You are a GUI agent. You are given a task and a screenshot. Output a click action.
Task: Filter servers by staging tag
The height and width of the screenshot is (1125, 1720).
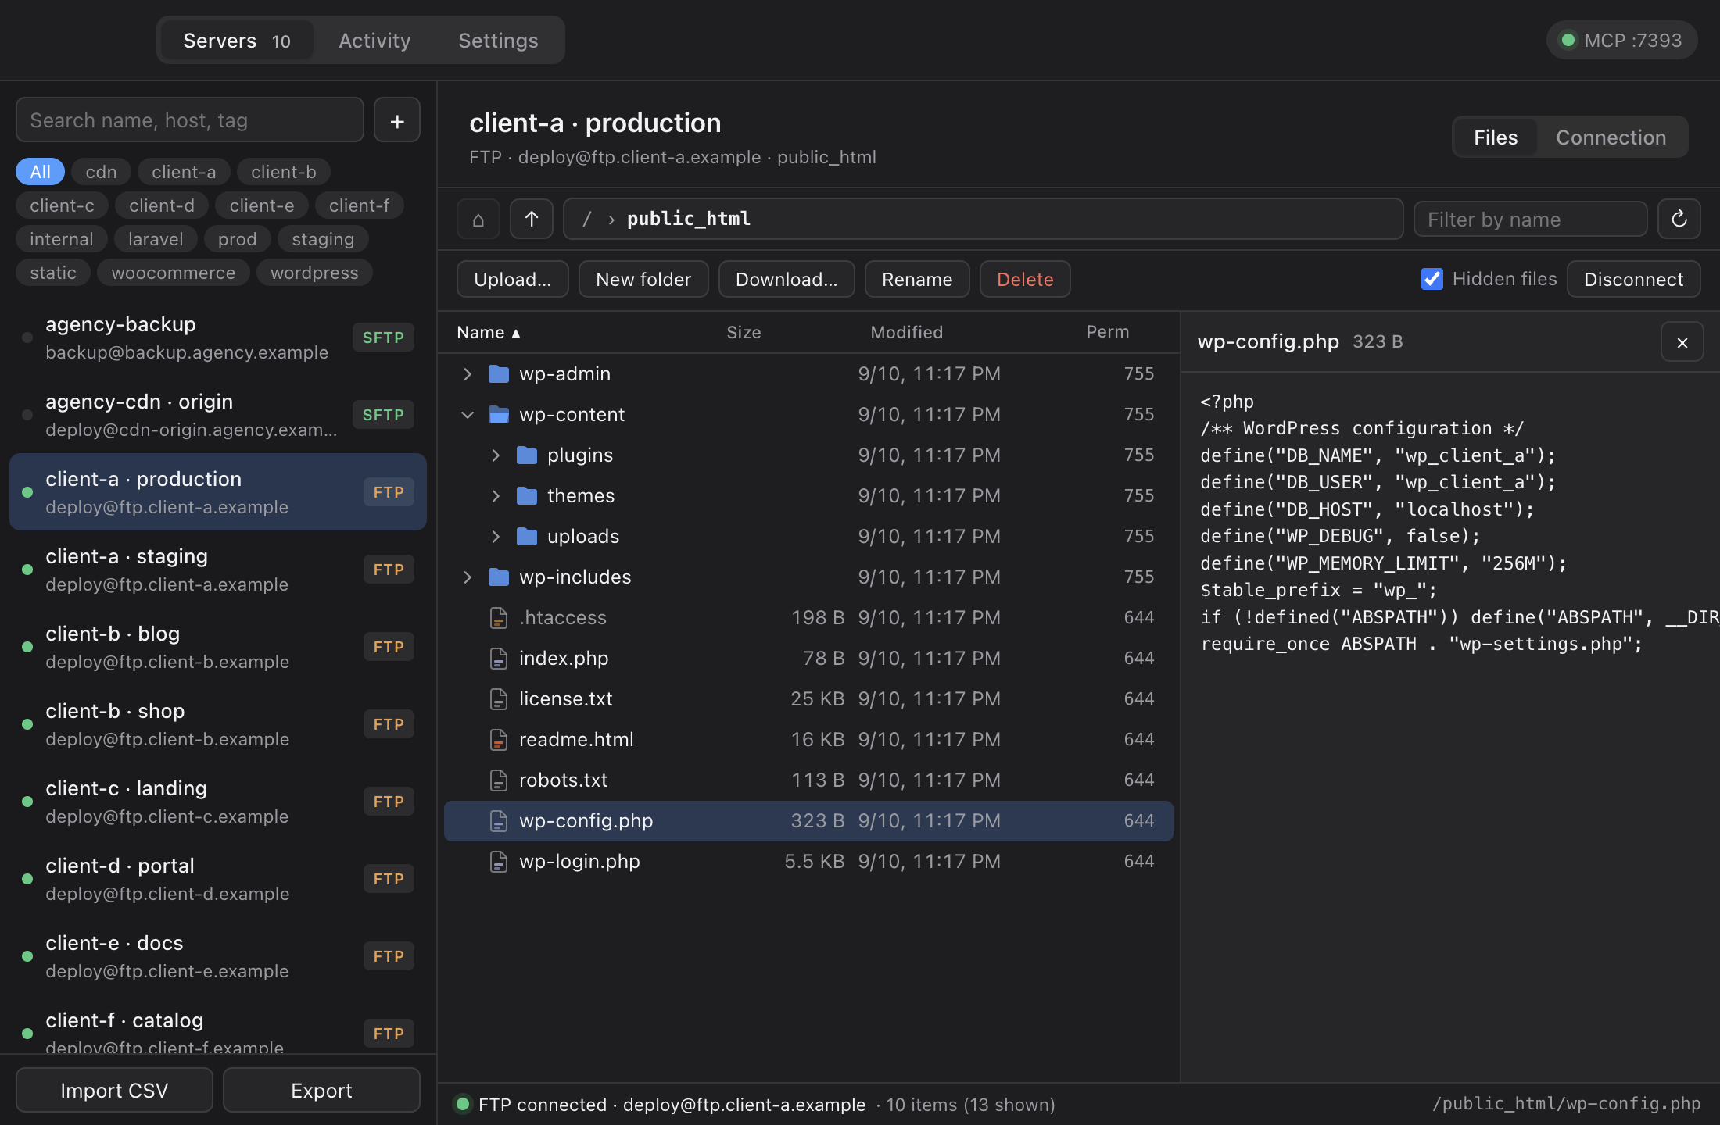click(x=323, y=239)
